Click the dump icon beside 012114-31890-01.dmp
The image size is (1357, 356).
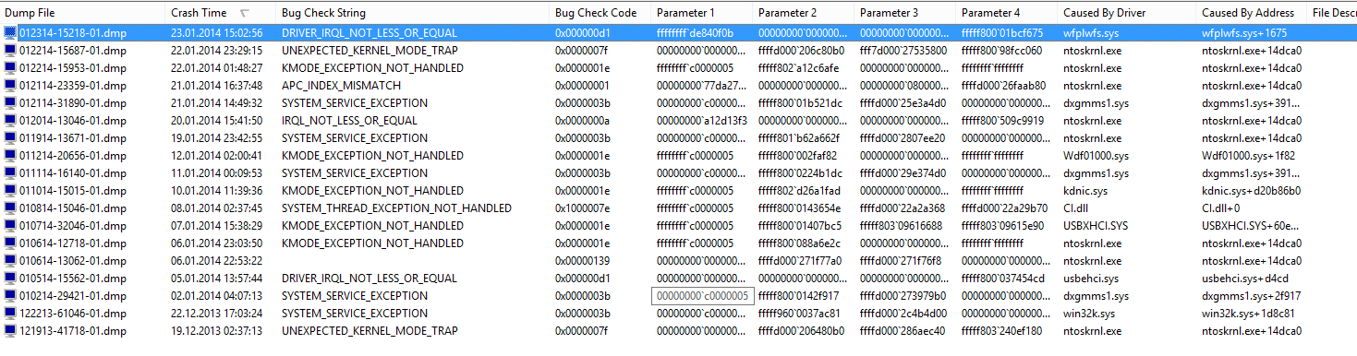10,102
